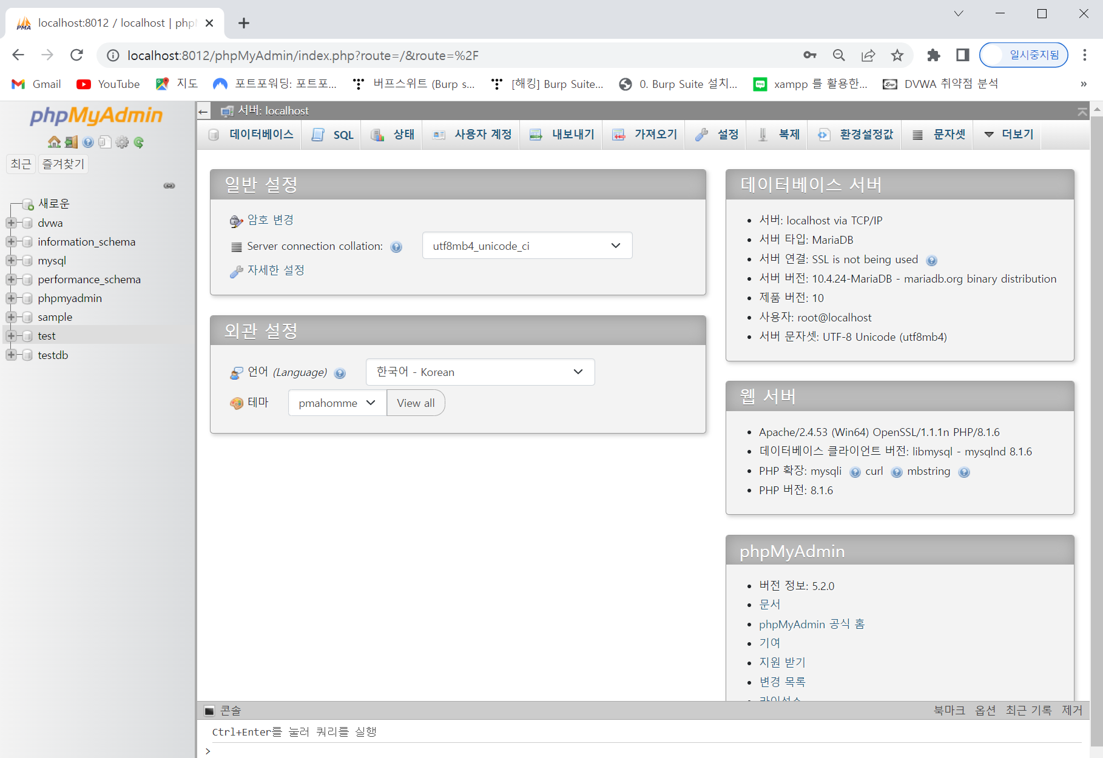
Task: Open Server connection collation dropdown
Action: (527, 246)
